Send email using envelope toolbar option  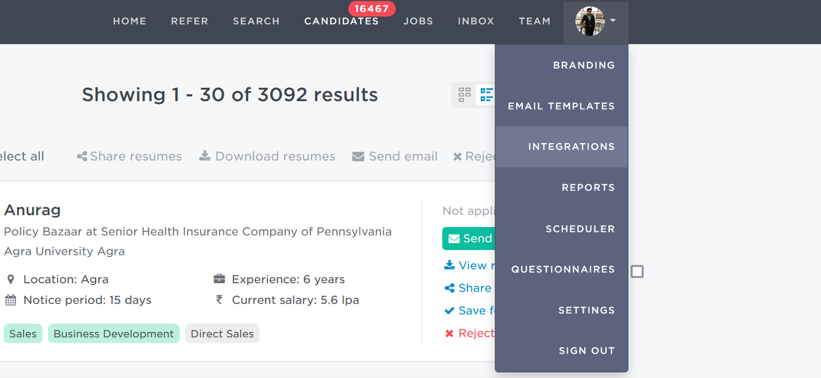[394, 156]
